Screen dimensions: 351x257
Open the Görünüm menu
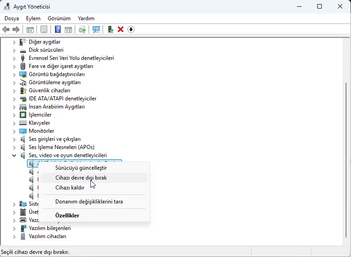click(59, 18)
